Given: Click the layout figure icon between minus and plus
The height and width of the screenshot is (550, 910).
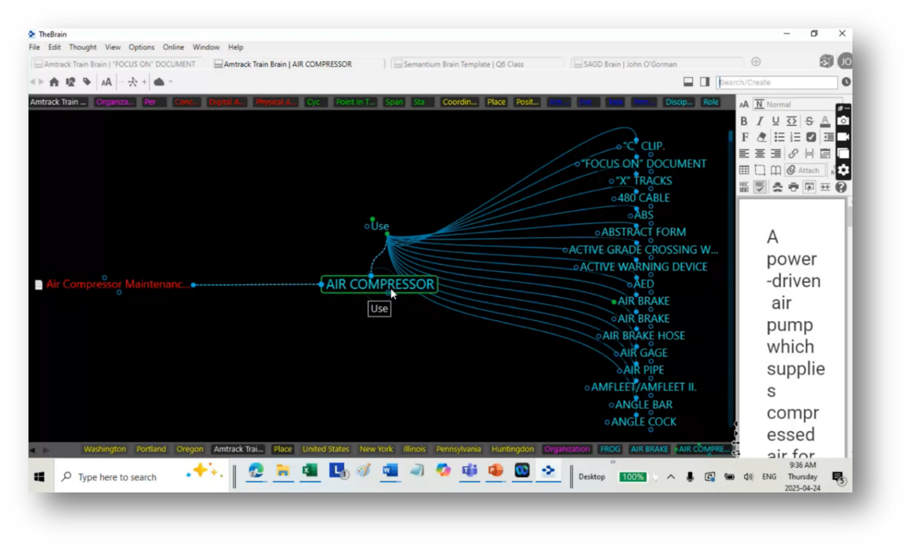Looking at the screenshot, I should click(132, 82).
